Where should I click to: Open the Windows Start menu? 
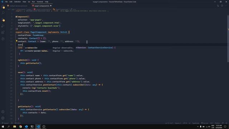3,126
